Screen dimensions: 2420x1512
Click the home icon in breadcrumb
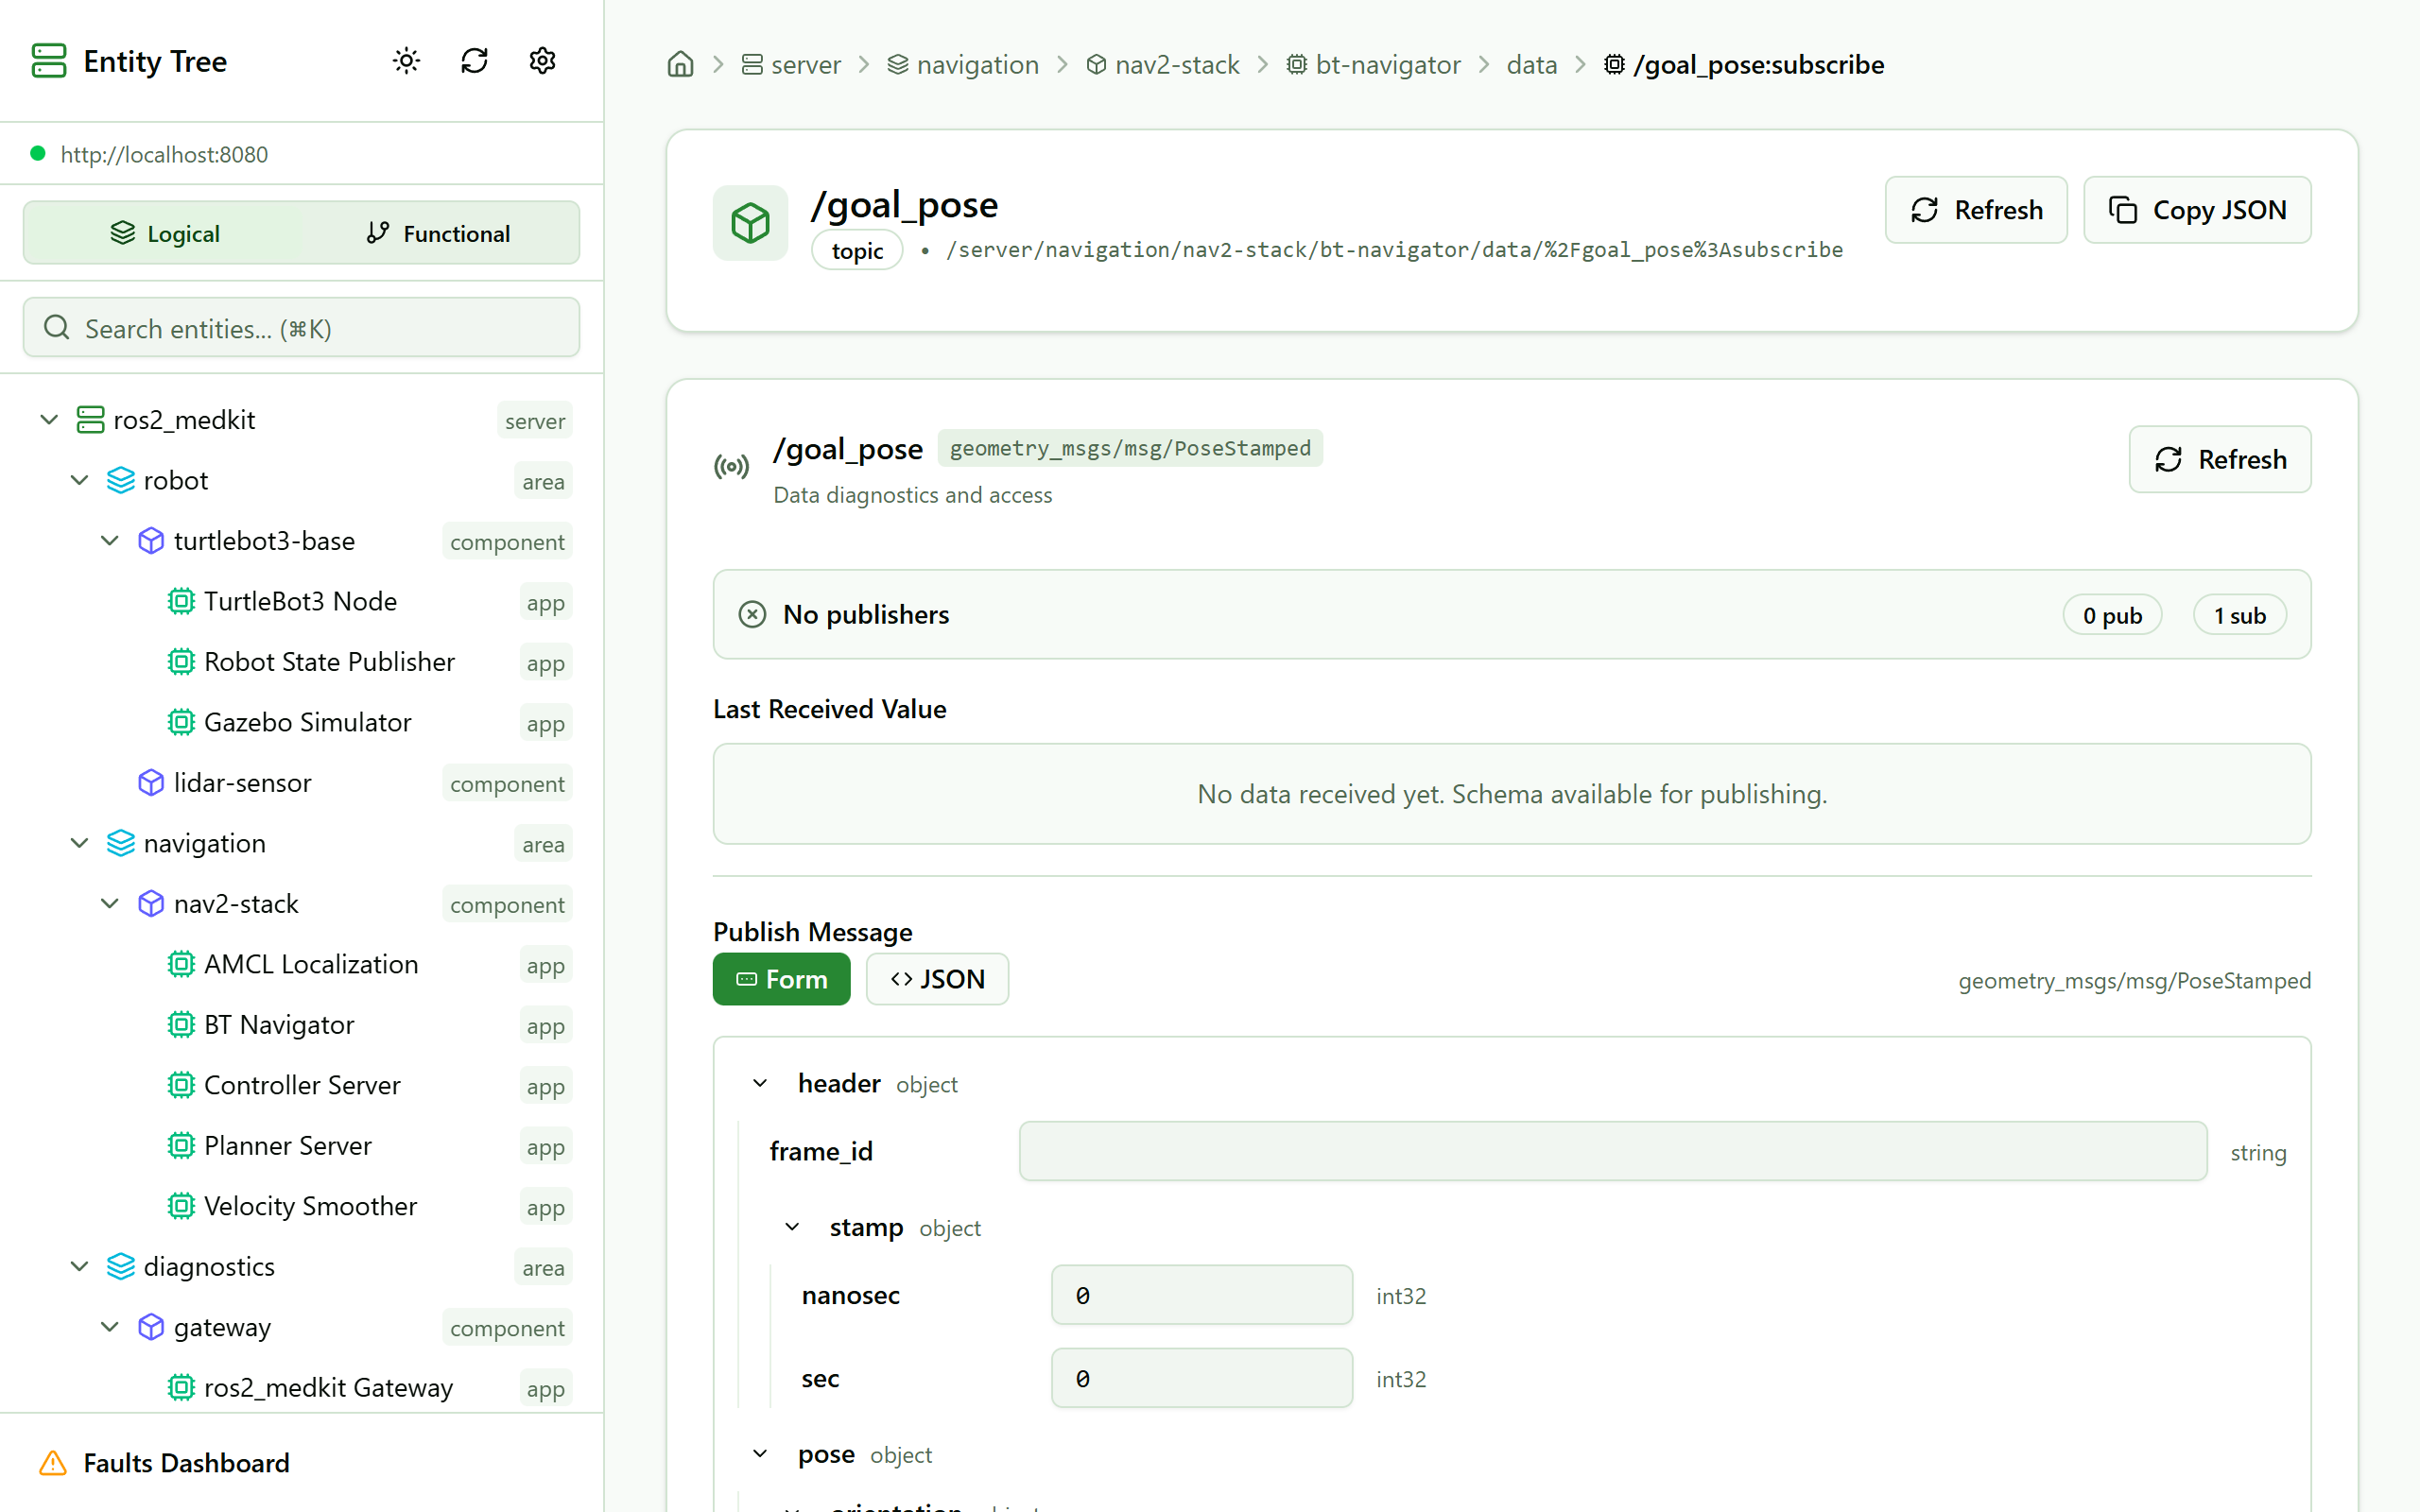pos(680,65)
